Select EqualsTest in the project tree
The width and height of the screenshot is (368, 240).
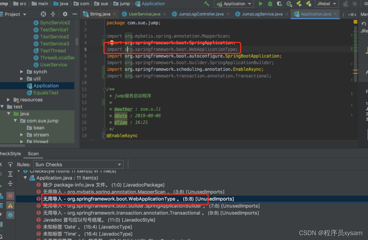click(x=43, y=93)
